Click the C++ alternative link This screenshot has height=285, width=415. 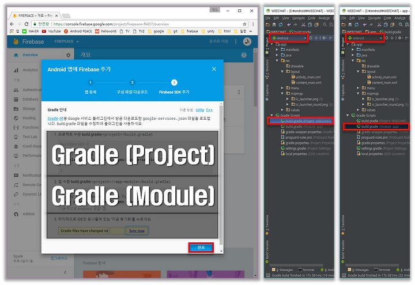tap(209, 110)
